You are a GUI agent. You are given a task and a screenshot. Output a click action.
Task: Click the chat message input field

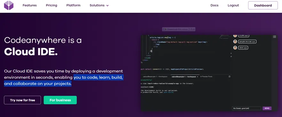(247, 108)
